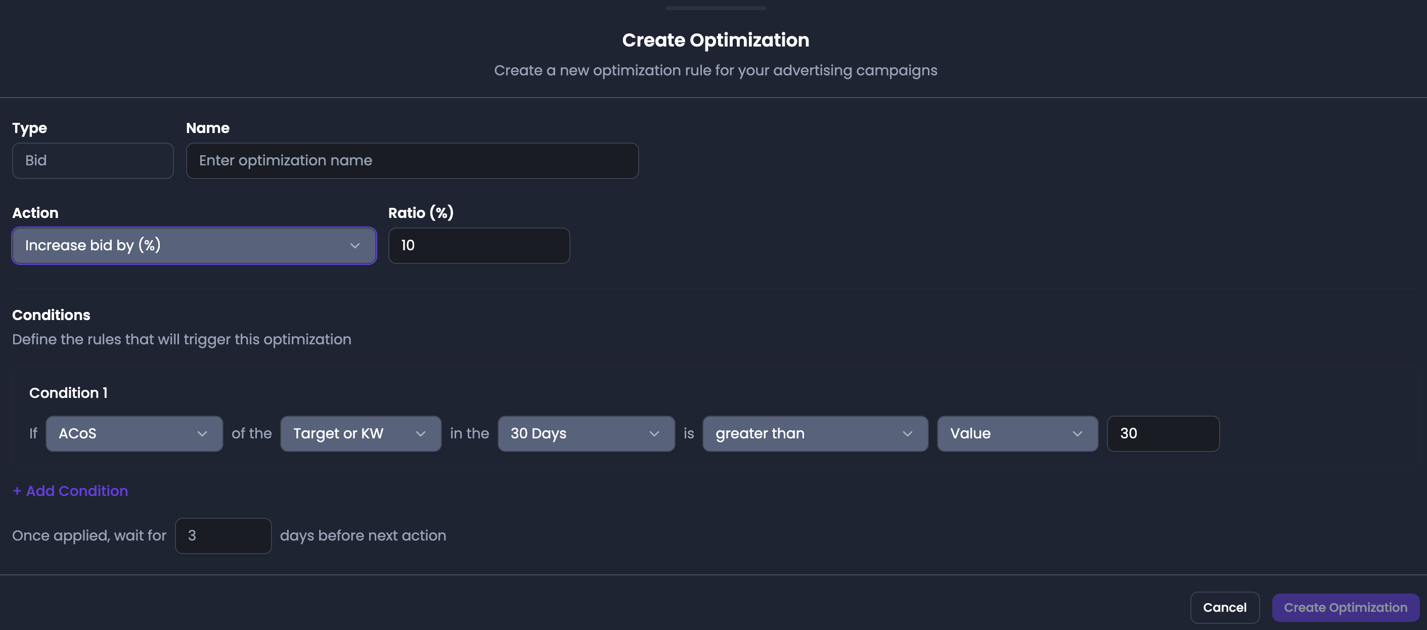Click the chevron icon beside ACoS
Viewport: 1427px width, 630px height.
[202, 433]
